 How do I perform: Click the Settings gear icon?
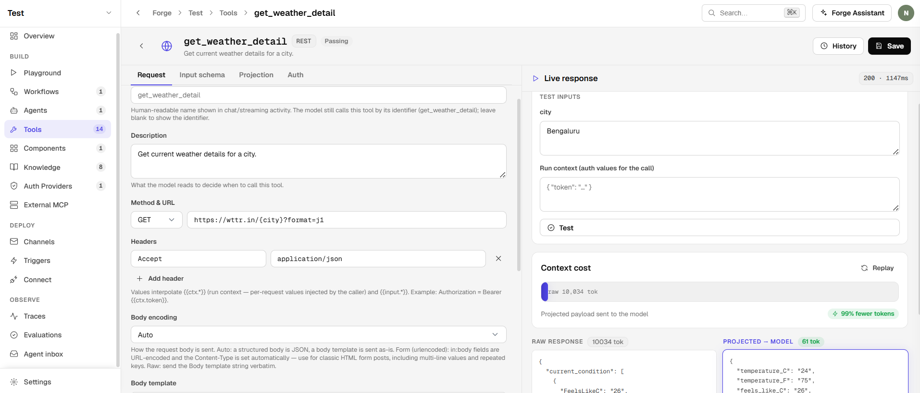coord(14,382)
